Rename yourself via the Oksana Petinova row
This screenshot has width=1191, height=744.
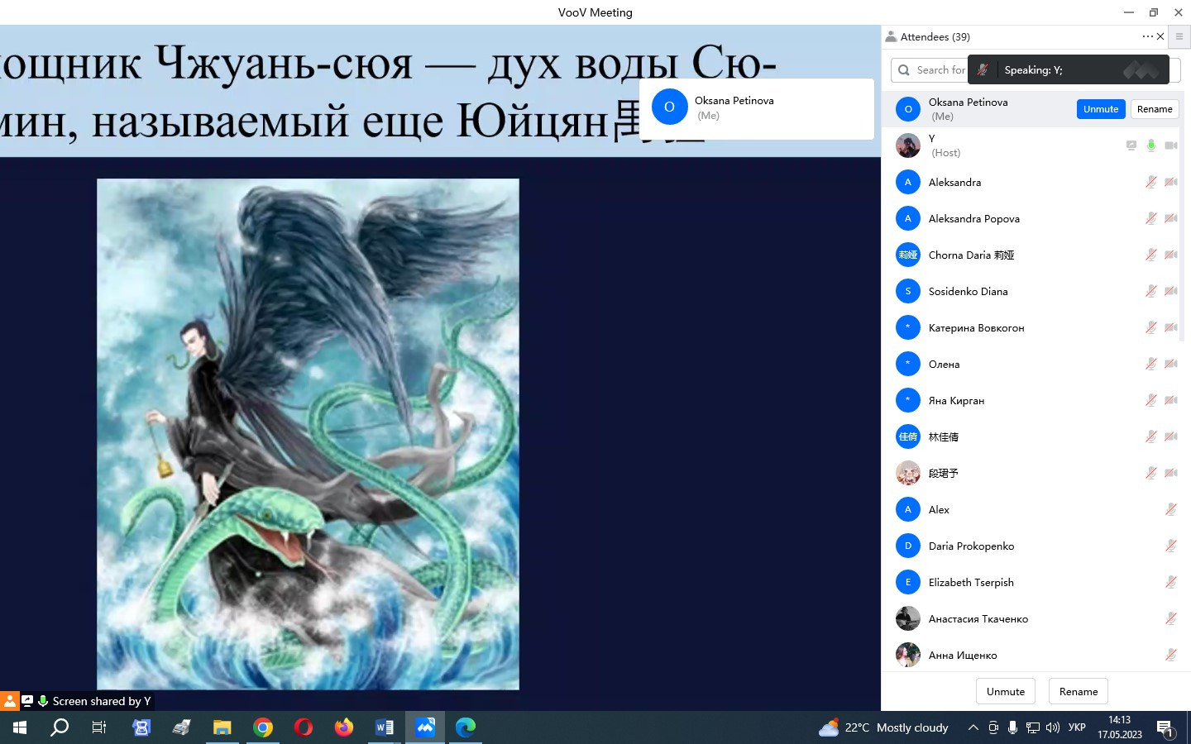(x=1155, y=109)
